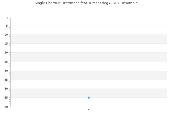Click the y-axis label 40
Viewport: 172px width, 128px height.
tap(6, 89)
